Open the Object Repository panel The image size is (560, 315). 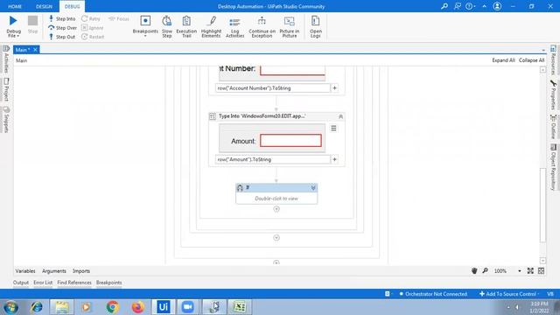coord(553,167)
